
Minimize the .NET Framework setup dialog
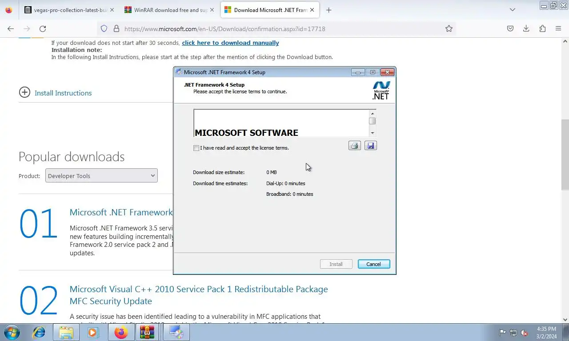(x=358, y=72)
